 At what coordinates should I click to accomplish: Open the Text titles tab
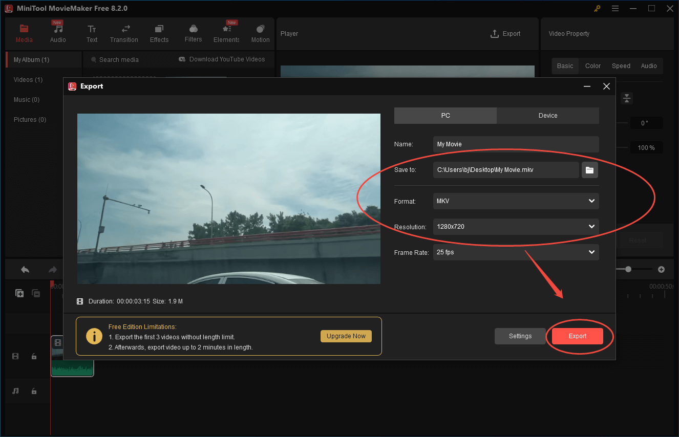point(92,34)
